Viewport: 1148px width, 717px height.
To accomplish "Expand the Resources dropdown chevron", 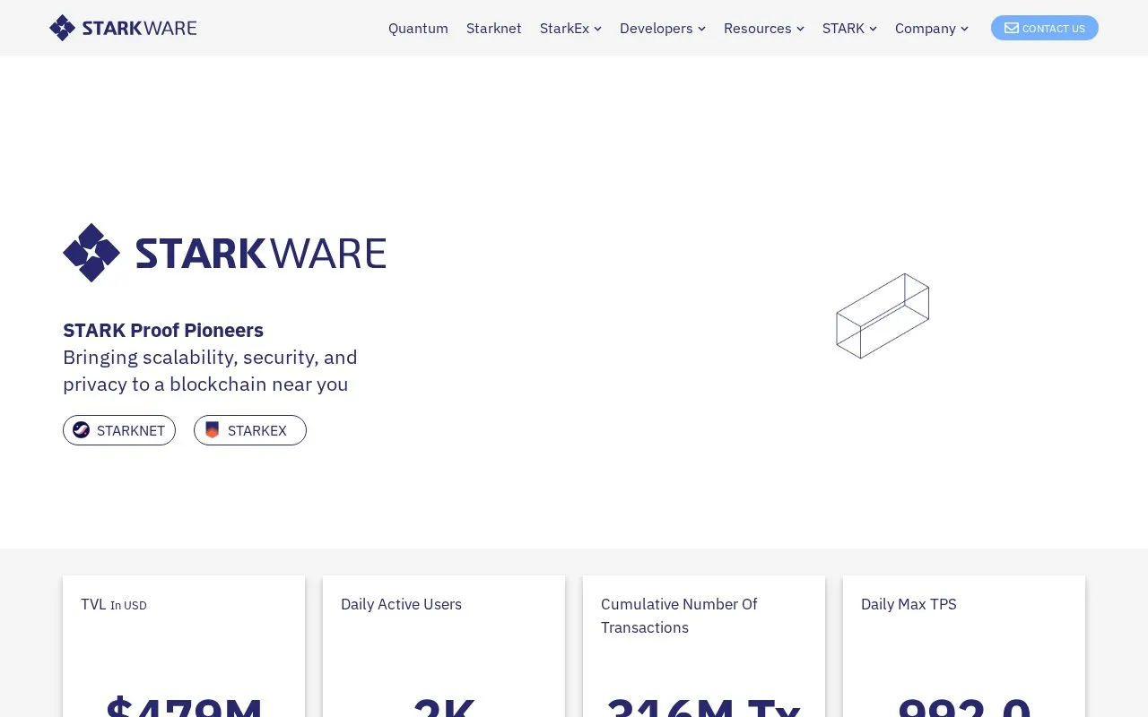I will click(800, 29).
